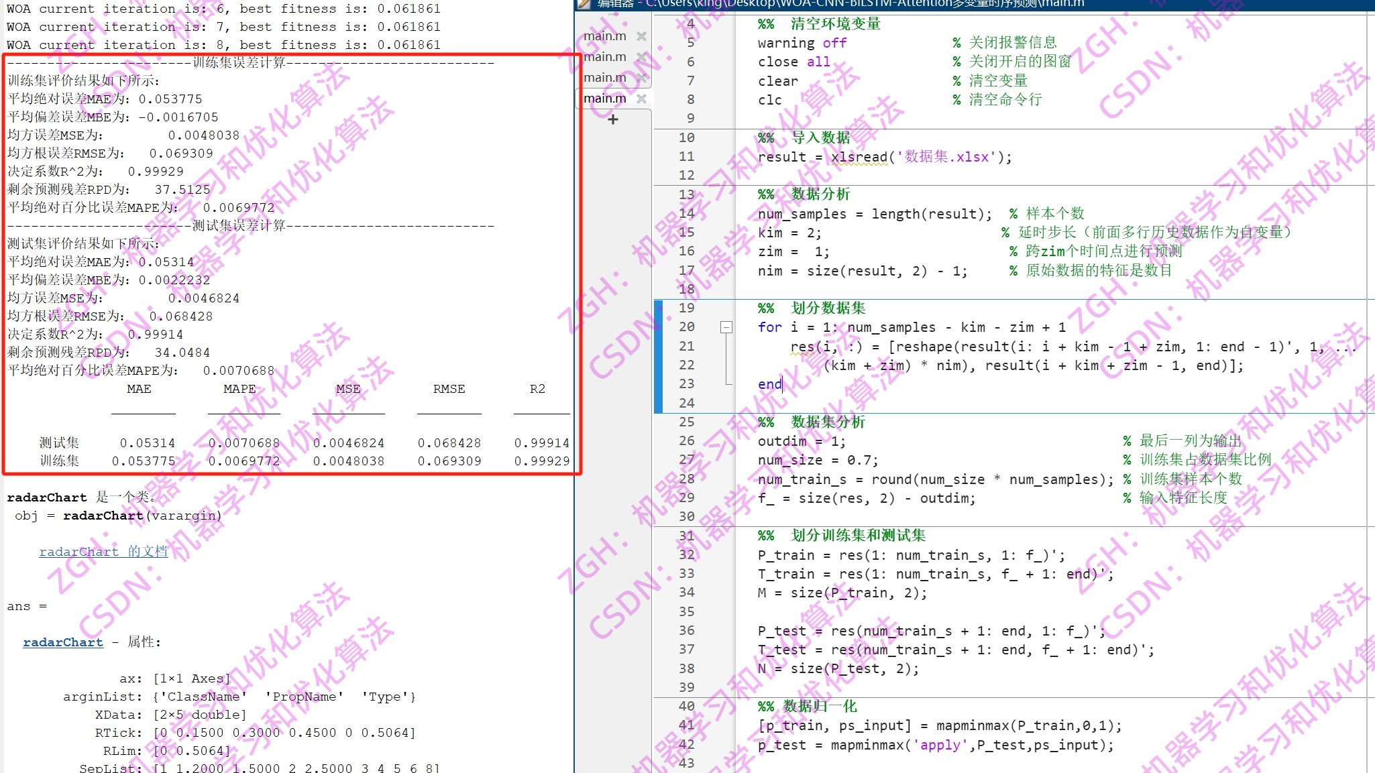Click the MAPE column header in results table
The image size is (1375, 773).
239,389
